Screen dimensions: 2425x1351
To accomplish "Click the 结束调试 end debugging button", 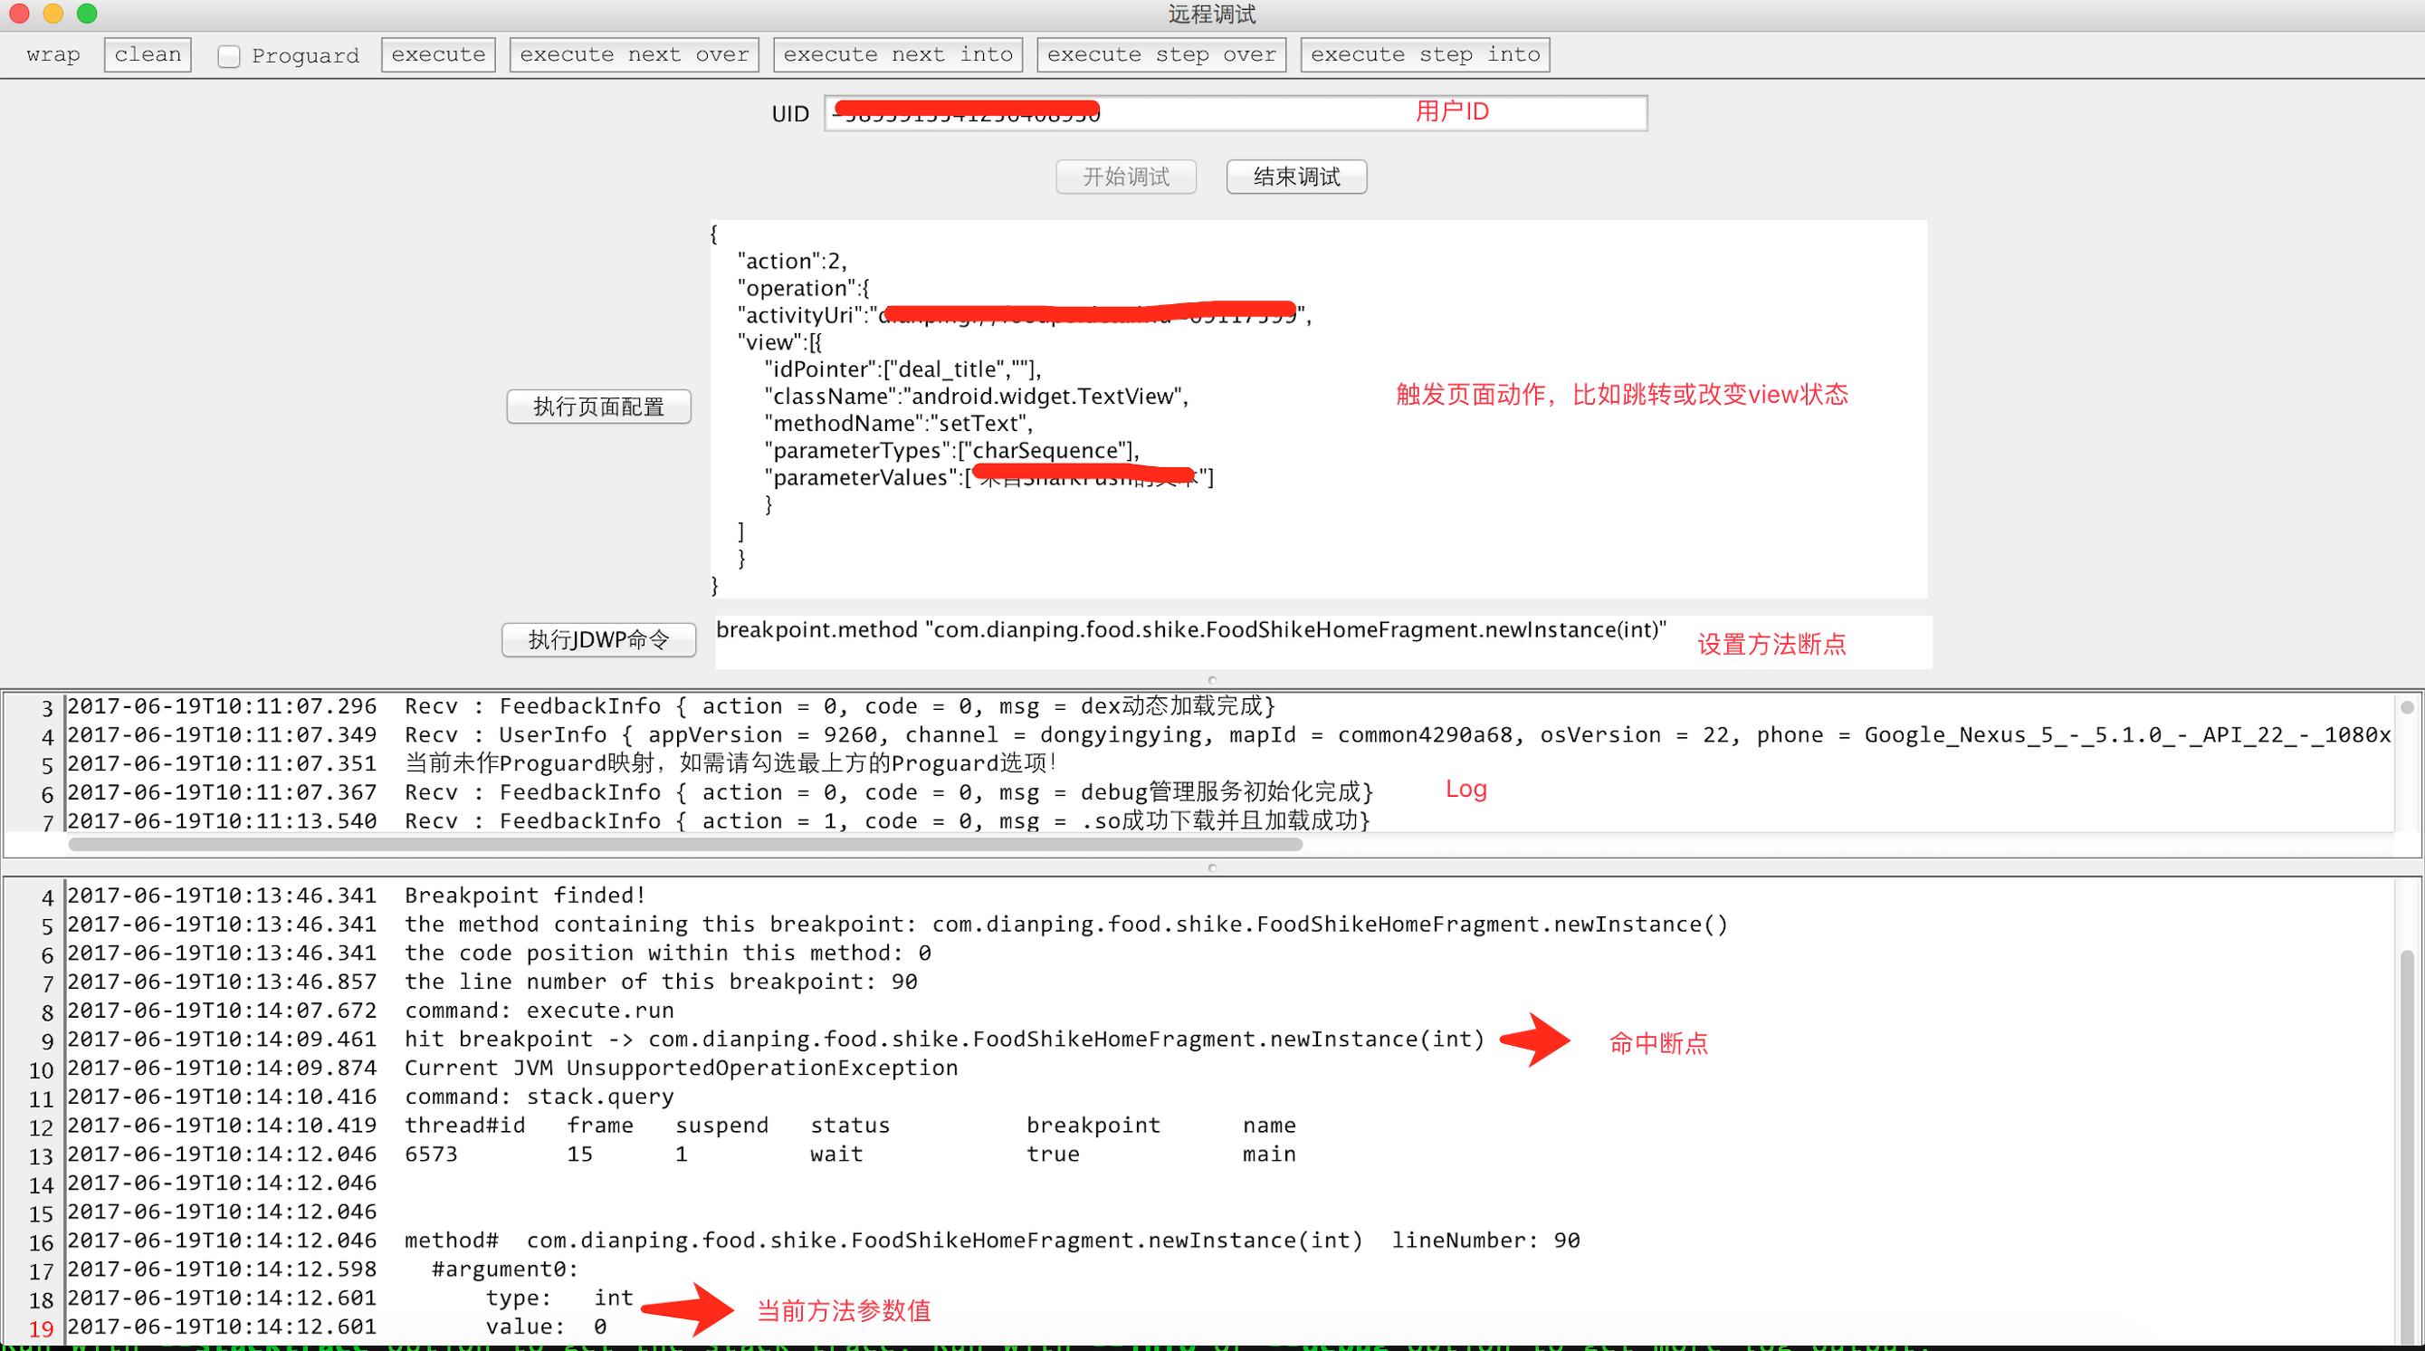I will click(x=1296, y=176).
